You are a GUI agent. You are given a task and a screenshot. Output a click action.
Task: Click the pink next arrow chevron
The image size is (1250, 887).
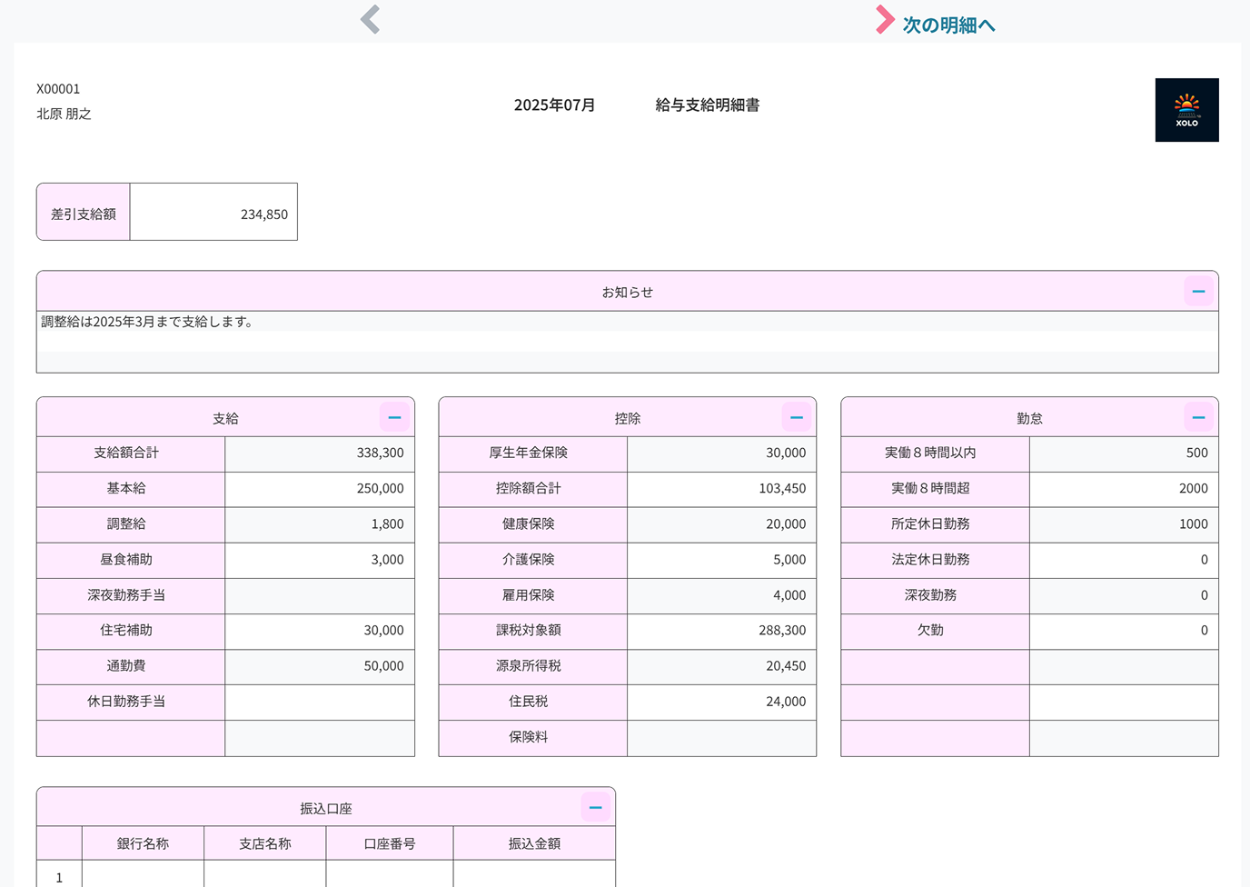tap(884, 19)
